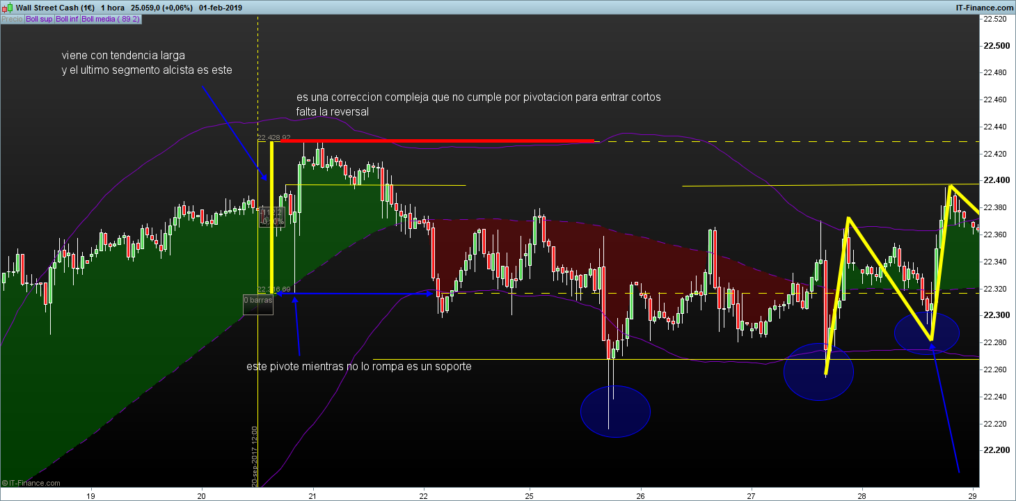Click the 22.428,92 level label
This screenshot has width=1016, height=501.
coord(273,138)
